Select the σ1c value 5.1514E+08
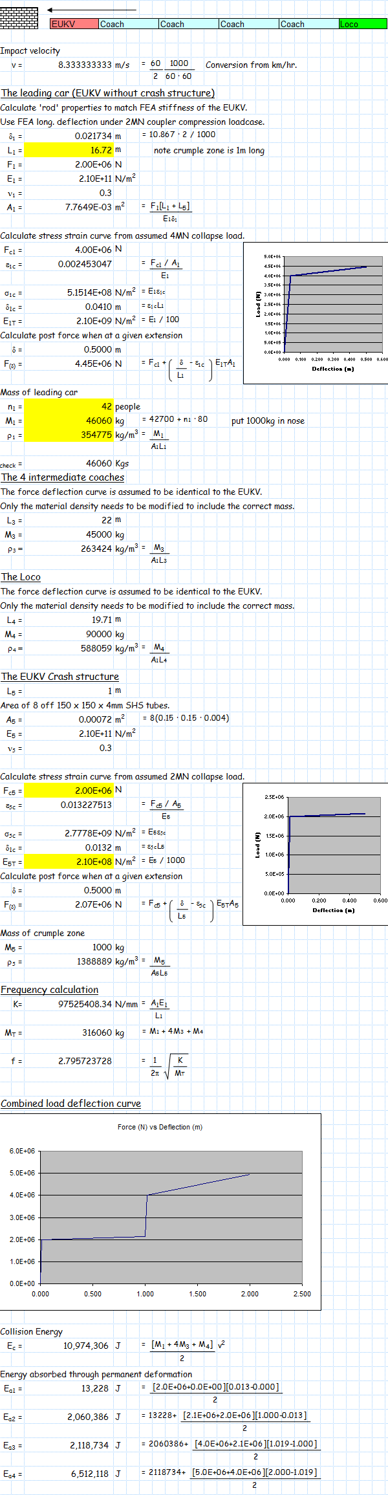The height and width of the screenshot is (1495, 388). [89, 292]
